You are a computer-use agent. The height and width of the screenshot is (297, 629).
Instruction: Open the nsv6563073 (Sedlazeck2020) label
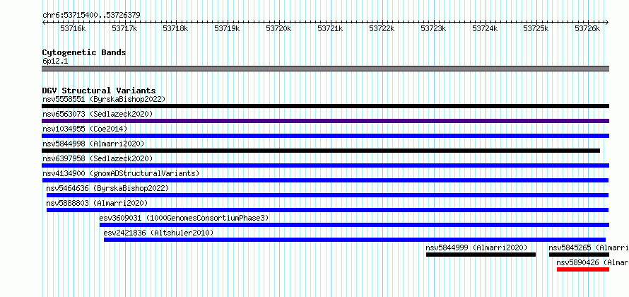tap(98, 114)
